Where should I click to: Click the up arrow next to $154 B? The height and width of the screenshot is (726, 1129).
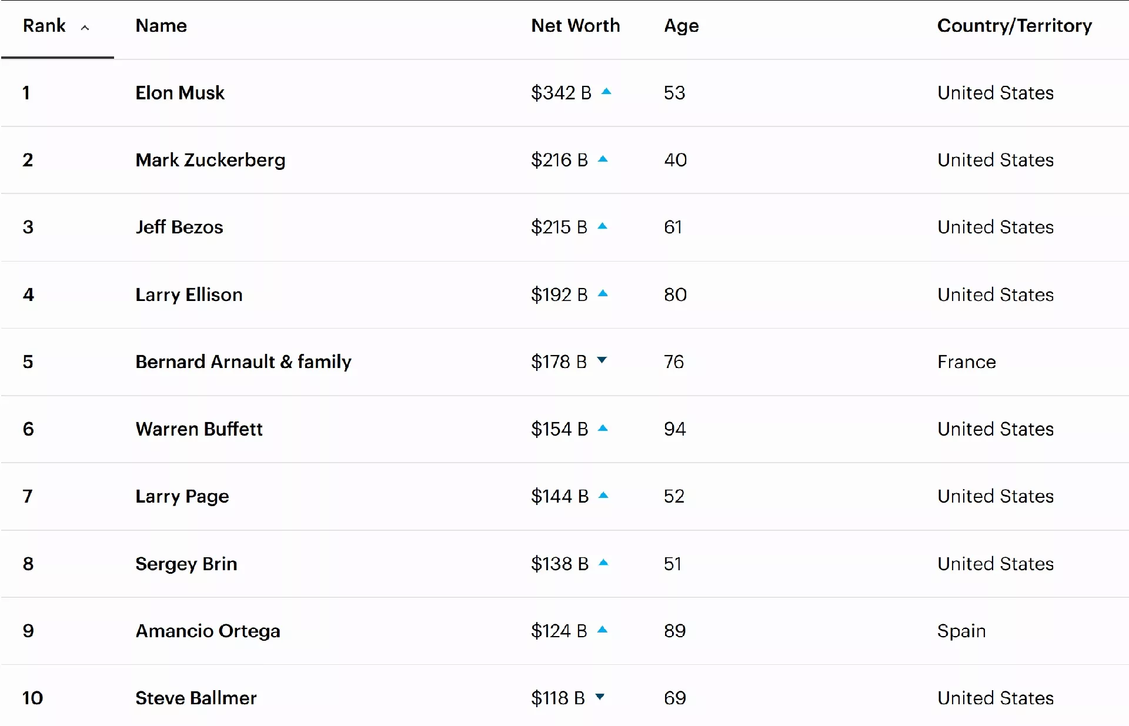603,428
